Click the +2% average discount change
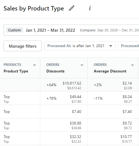139x146 pixels. [98, 85]
